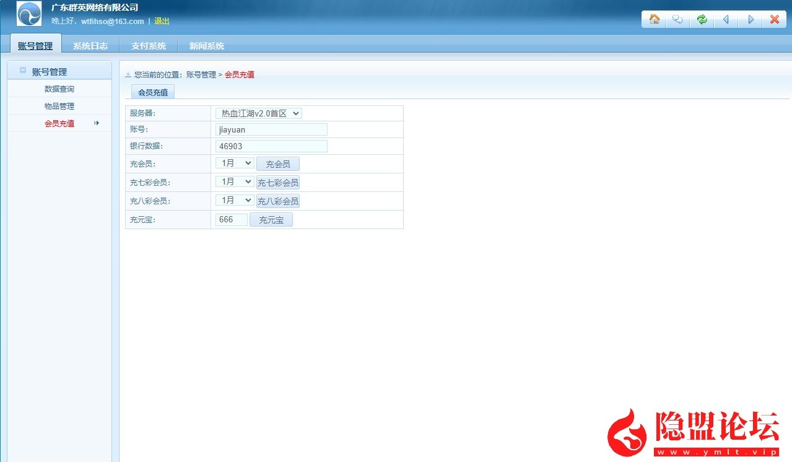Image resolution: width=792 pixels, height=462 pixels.
Task: Select 数据查询 in the left sidebar
Action: click(x=59, y=89)
